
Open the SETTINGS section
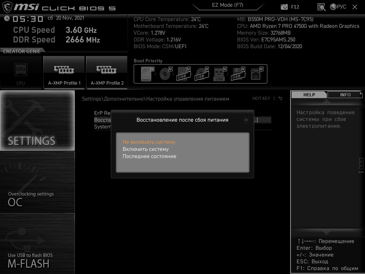pyautogui.click(x=37, y=121)
